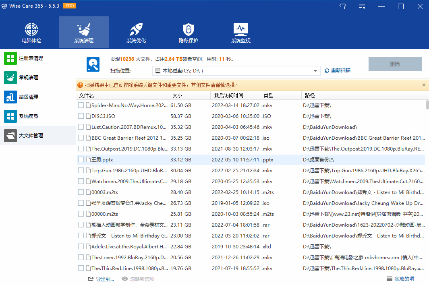This screenshot has width=429, height=285.
Task: Switch to the 系统清理 tab
Action: pos(84,32)
